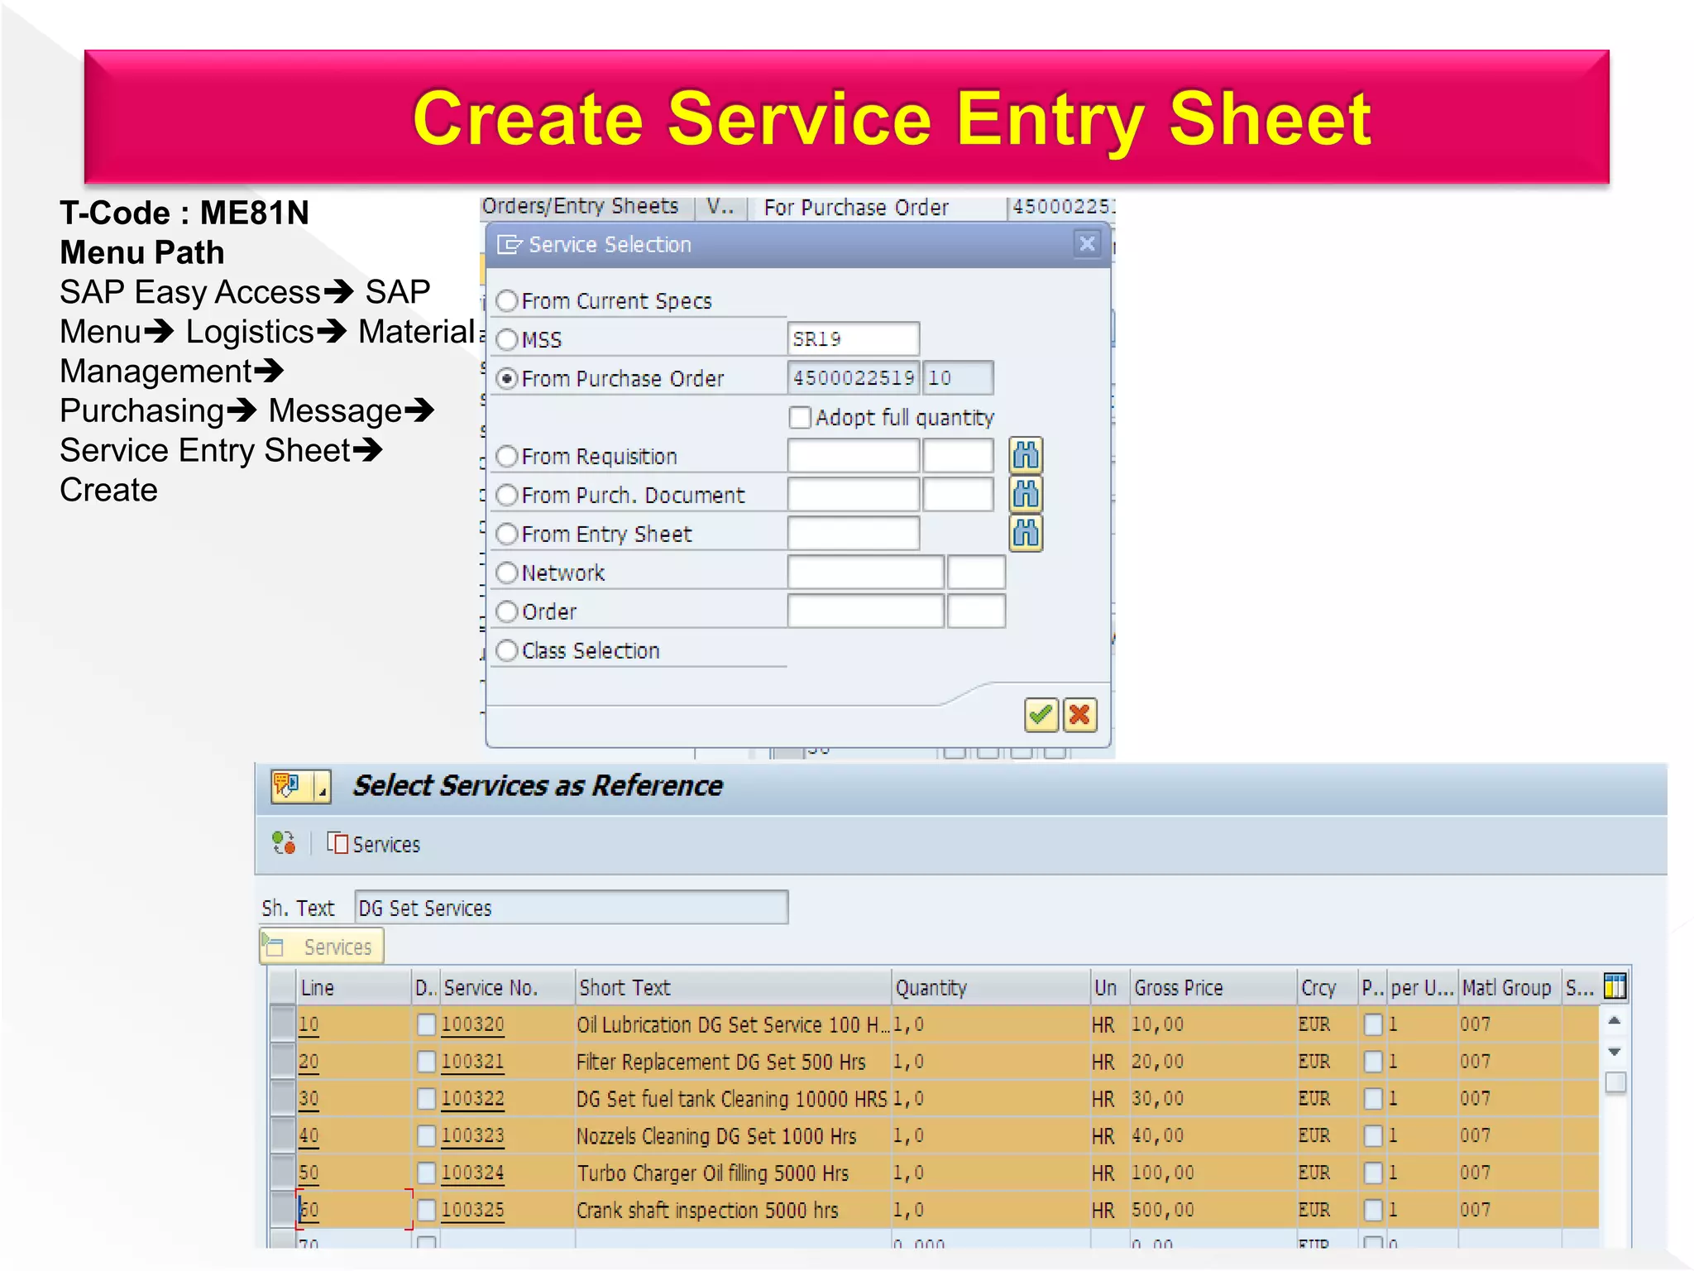The height and width of the screenshot is (1271, 1694).
Task: Open search binoculars for From Purch. Document
Action: point(1026,494)
